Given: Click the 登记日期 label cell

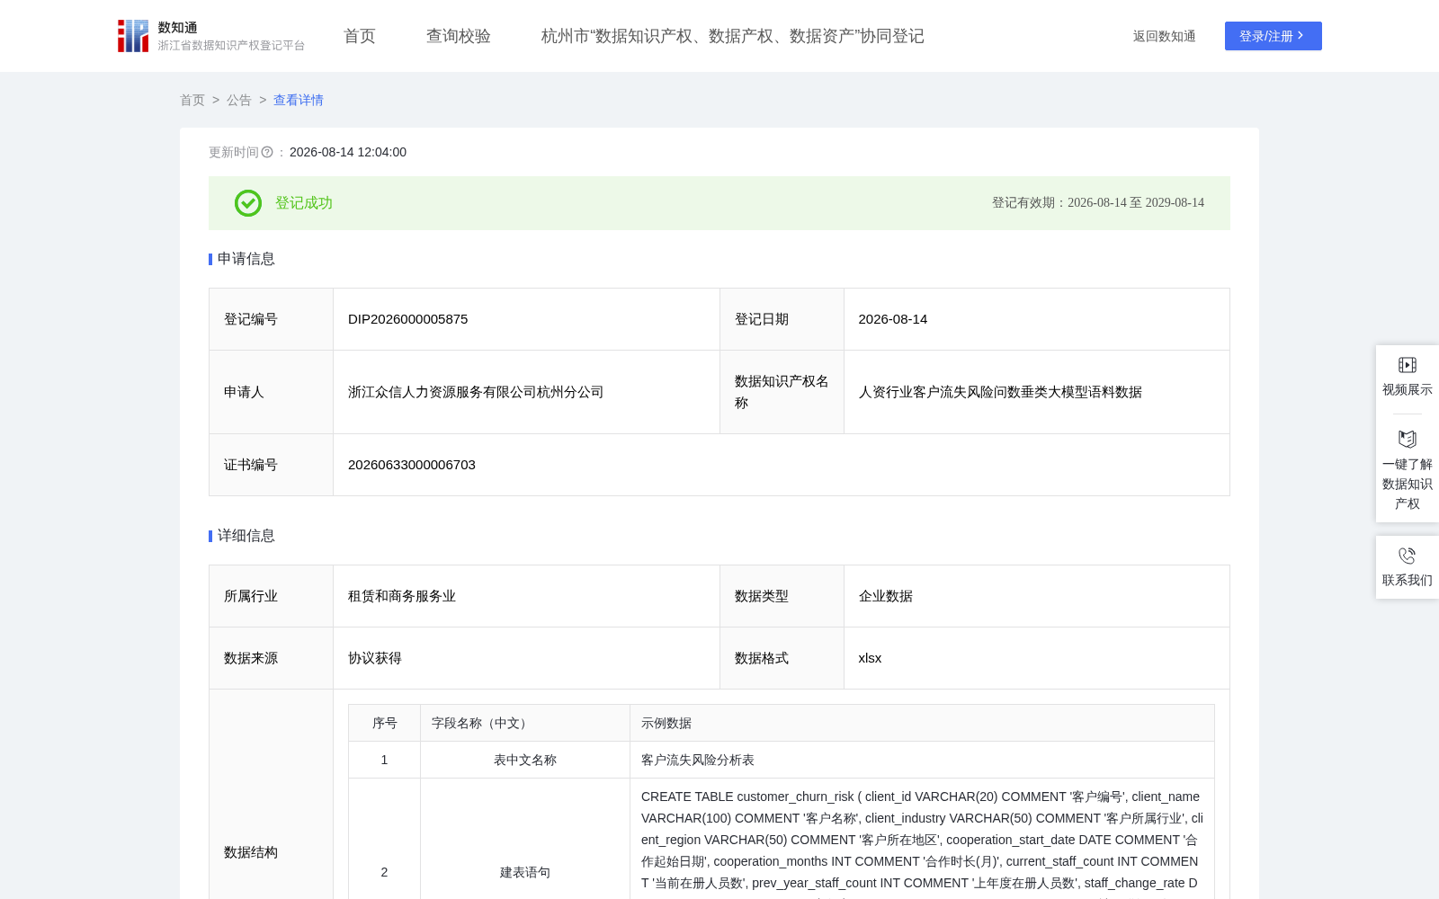Looking at the screenshot, I should (x=782, y=319).
